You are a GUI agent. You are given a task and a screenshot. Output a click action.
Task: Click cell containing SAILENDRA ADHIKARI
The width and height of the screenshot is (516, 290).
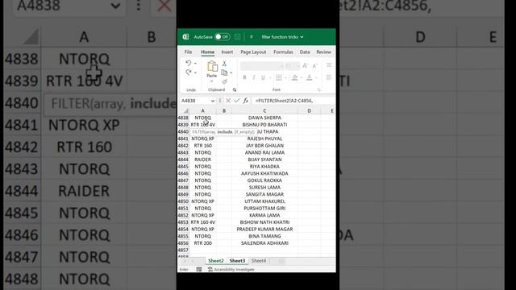click(x=264, y=243)
